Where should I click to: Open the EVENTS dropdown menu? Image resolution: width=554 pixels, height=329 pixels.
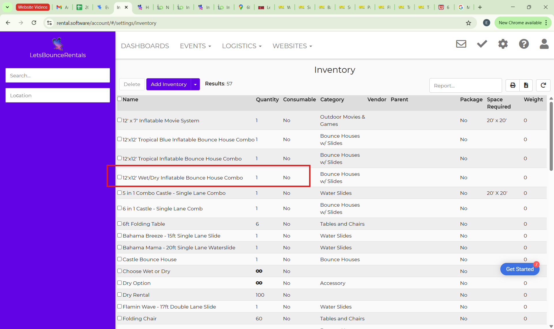[x=195, y=46]
